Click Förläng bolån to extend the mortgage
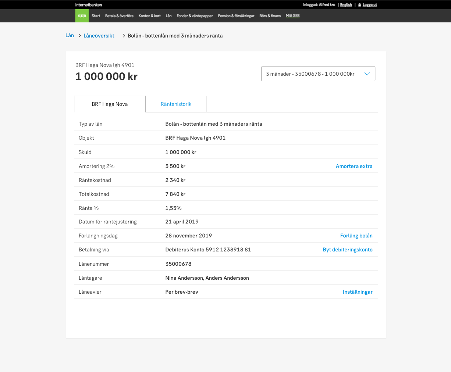The height and width of the screenshot is (372, 451). (x=356, y=236)
